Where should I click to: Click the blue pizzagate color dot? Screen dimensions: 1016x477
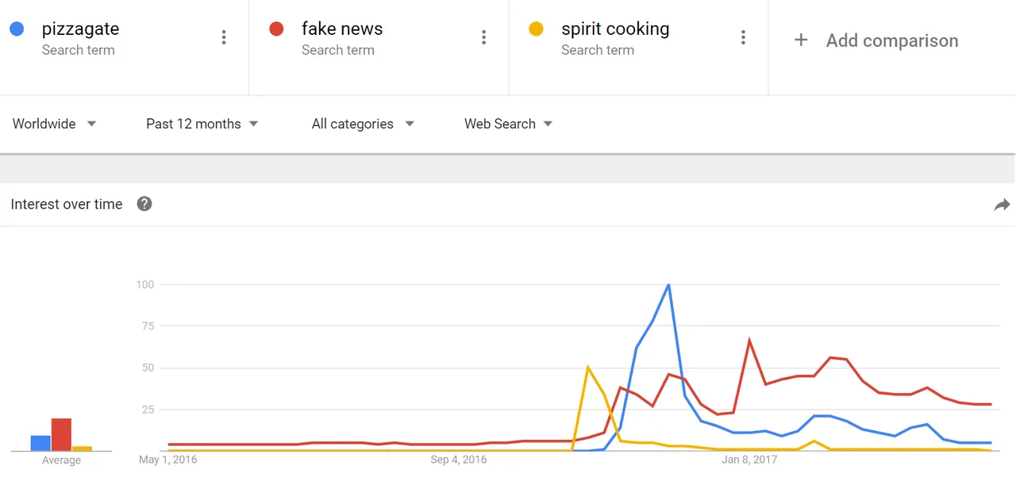point(17,29)
